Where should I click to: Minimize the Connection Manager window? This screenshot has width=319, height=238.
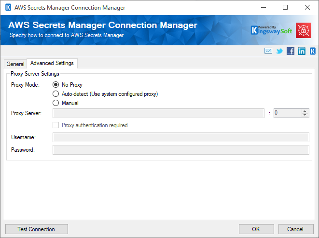click(264, 8)
